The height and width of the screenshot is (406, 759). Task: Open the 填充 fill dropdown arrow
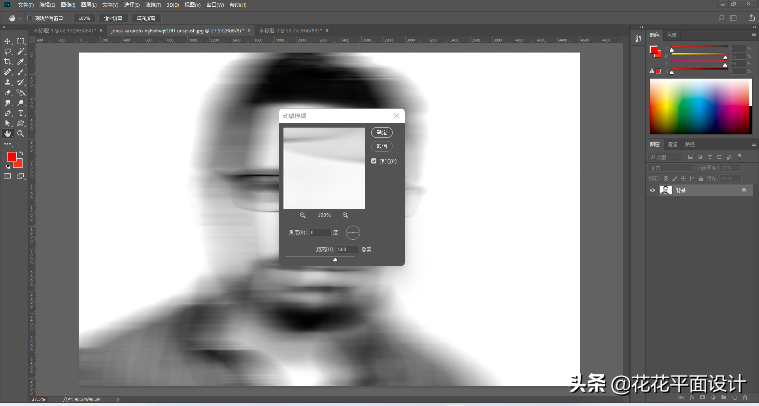738,179
